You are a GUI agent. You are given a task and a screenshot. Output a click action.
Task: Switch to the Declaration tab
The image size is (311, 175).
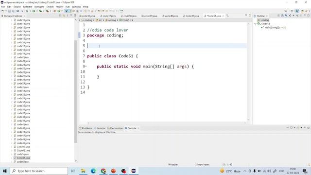[115, 128]
